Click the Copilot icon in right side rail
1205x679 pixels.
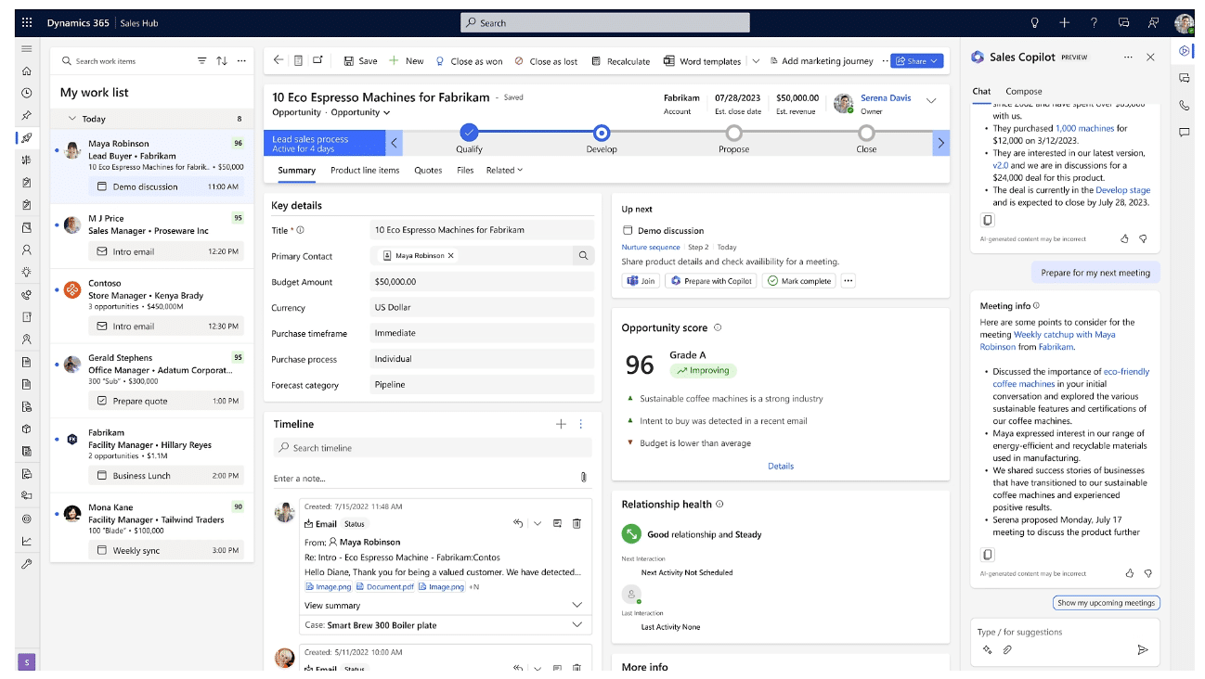pyautogui.click(x=1185, y=52)
